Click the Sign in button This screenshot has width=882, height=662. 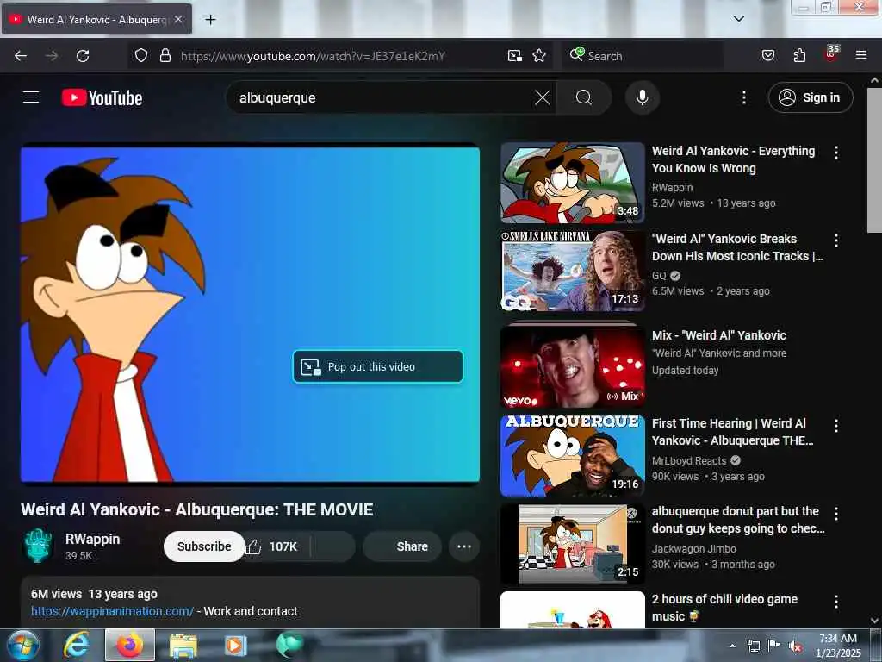click(x=811, y=97)
